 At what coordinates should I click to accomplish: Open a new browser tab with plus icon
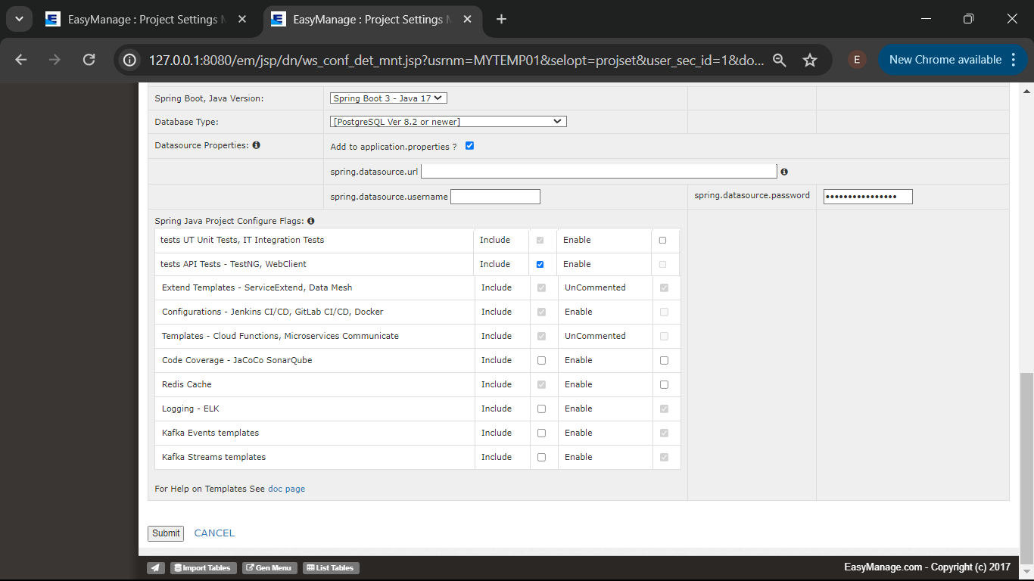coord(501,20)
